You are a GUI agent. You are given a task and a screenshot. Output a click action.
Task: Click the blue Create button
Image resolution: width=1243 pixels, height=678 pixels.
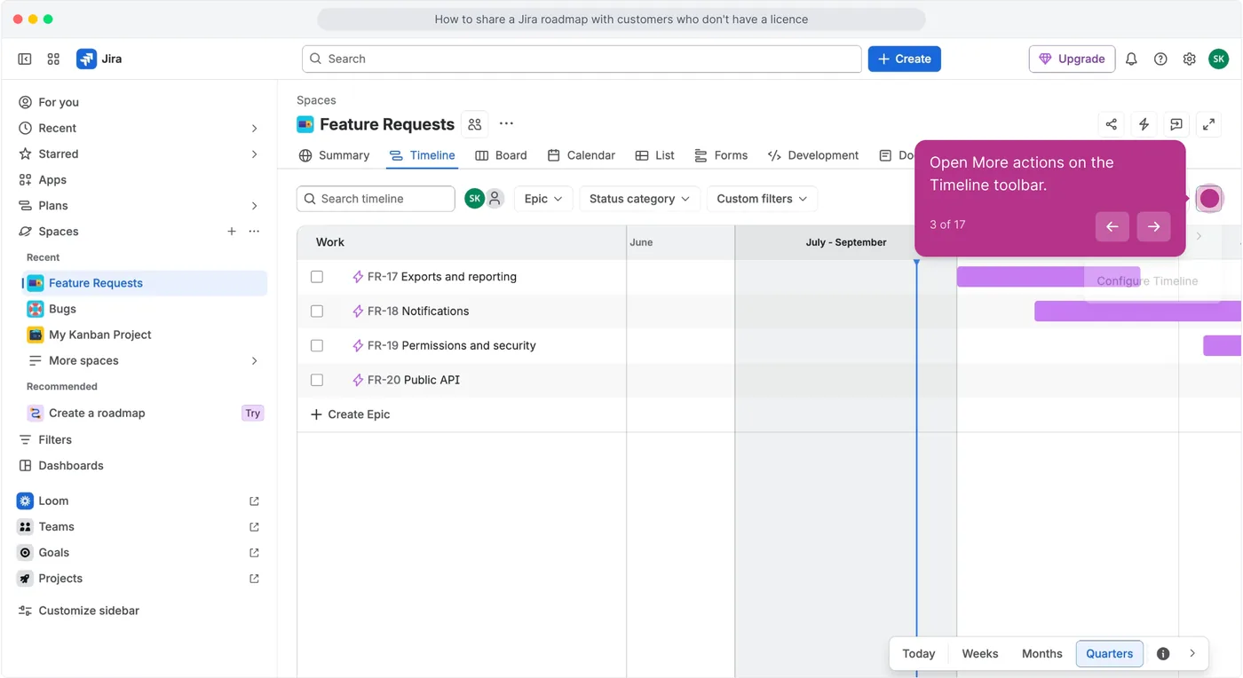coord(904,59)
